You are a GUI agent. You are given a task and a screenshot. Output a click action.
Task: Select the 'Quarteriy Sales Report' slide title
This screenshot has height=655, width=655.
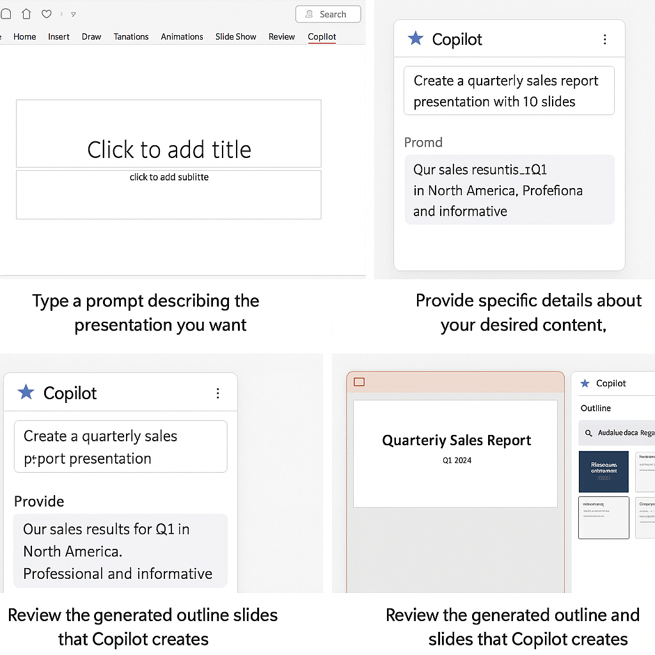coord(457,440)
